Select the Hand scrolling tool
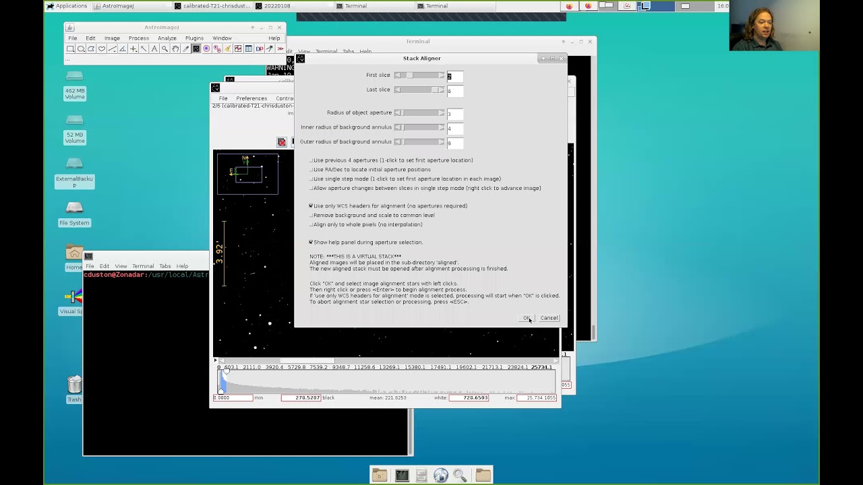This screenshot has height=485, width=863. (175, 48)
